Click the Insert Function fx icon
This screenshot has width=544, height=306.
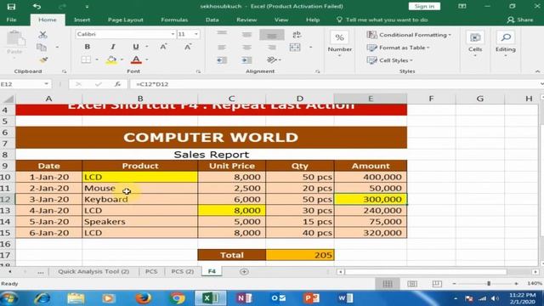pos(117,84)
